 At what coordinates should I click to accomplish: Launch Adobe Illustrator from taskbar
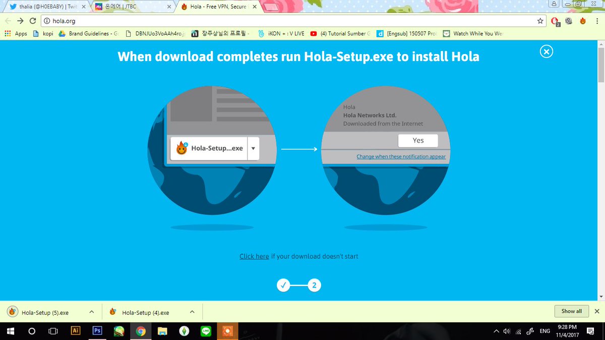tap(76, 331)
